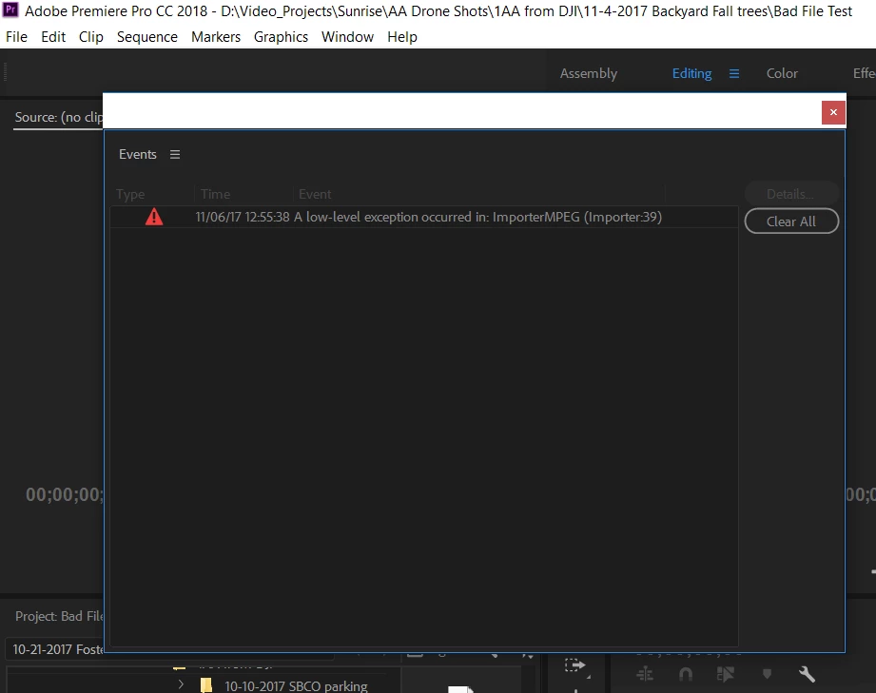Select the Project: Bad File panel tab
Screen dimensions: 876x693
[x=59, y=616]
